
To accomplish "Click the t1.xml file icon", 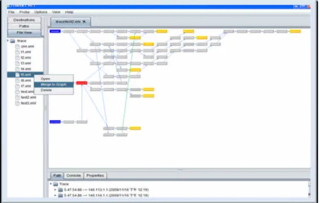I will [17, 52].
